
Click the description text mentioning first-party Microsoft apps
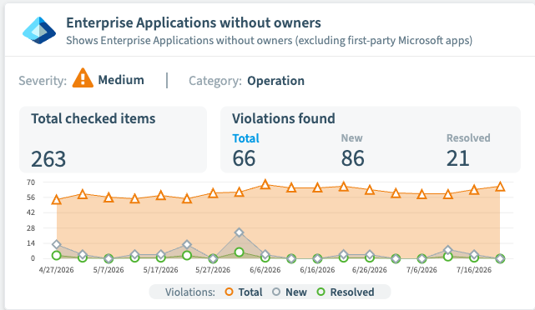click(270, 41)
